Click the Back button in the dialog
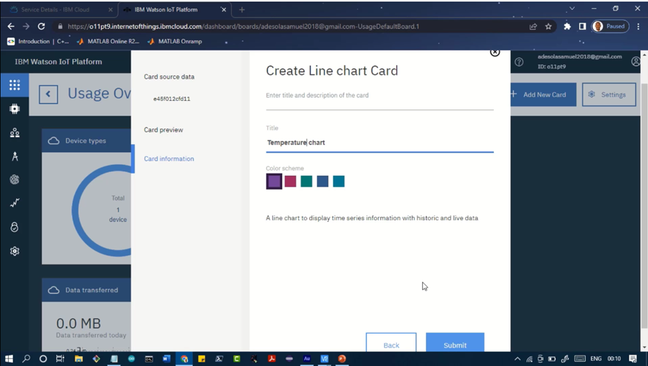The width and height of the screenshot is (648, 366). pyautogui.click(x=391, y=343)
